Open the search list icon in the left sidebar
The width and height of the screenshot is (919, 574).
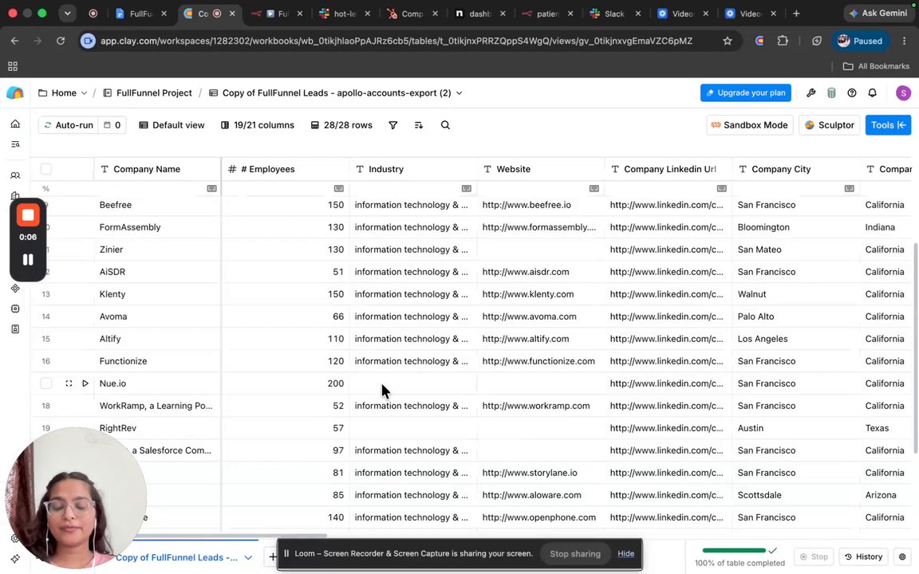pos(15,144)
